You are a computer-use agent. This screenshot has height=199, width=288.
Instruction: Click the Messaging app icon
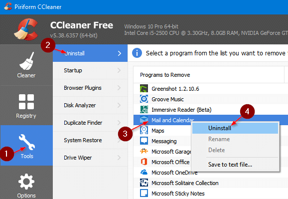[x=144, y=141]
